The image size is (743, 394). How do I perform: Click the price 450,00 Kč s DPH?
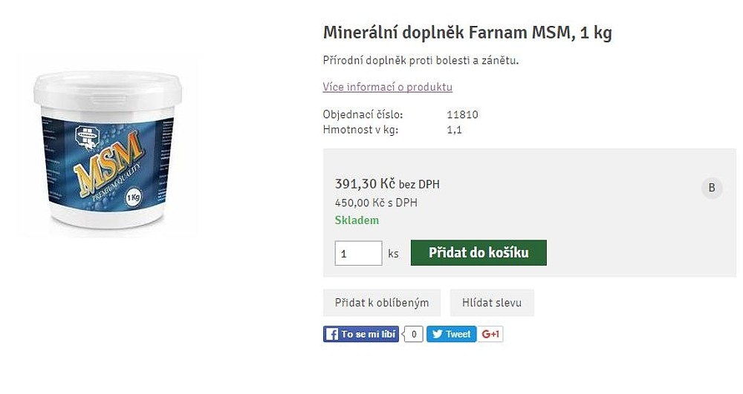[376, 203]
